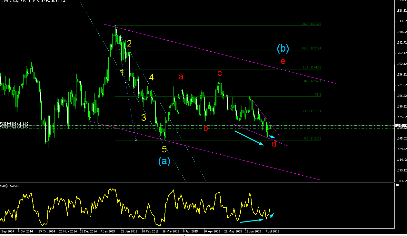Select the #133884826 sell 1.00 order label
Image resolution: width=407 pixels, height=236 pixels.
tap(14, 127)
